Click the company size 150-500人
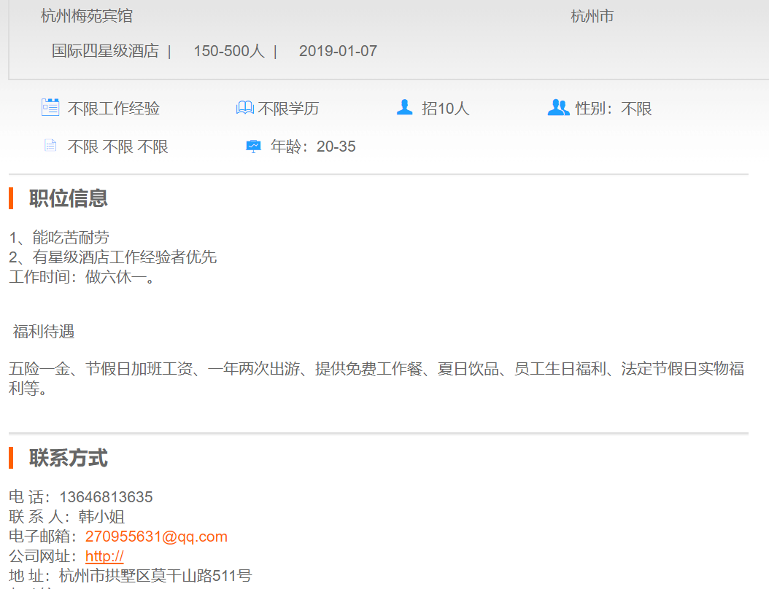The height and width of the screenshot is (589, 769). click(228, 51)
